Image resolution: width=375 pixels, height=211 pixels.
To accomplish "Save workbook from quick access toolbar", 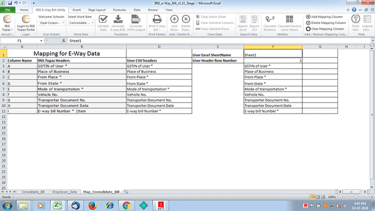I will tap(10, 3).
